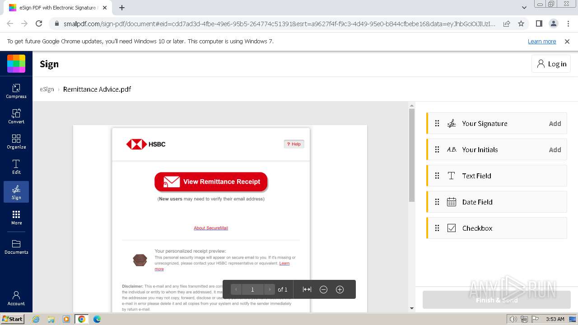Click the Log in button

click(x=551, y=64)
